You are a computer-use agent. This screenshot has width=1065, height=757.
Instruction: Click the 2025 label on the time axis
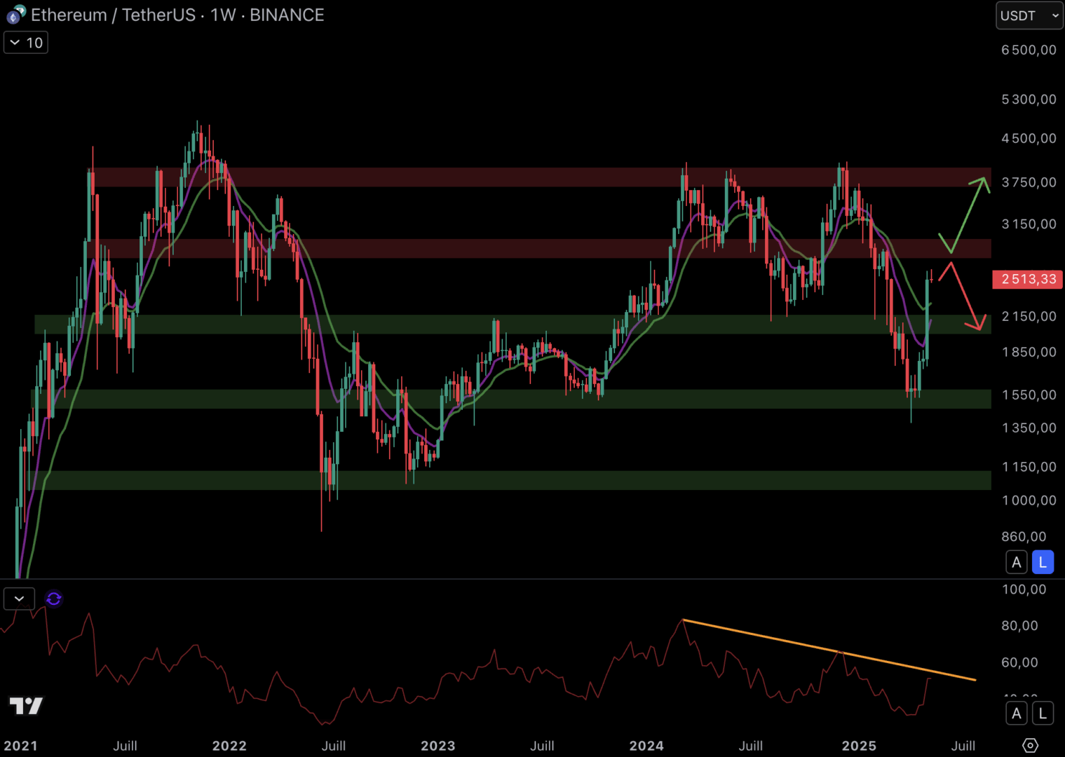[859, 746]
